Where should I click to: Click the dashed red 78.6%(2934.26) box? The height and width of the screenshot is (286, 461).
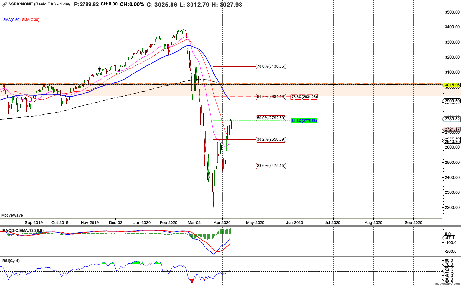tap(304, 97)
